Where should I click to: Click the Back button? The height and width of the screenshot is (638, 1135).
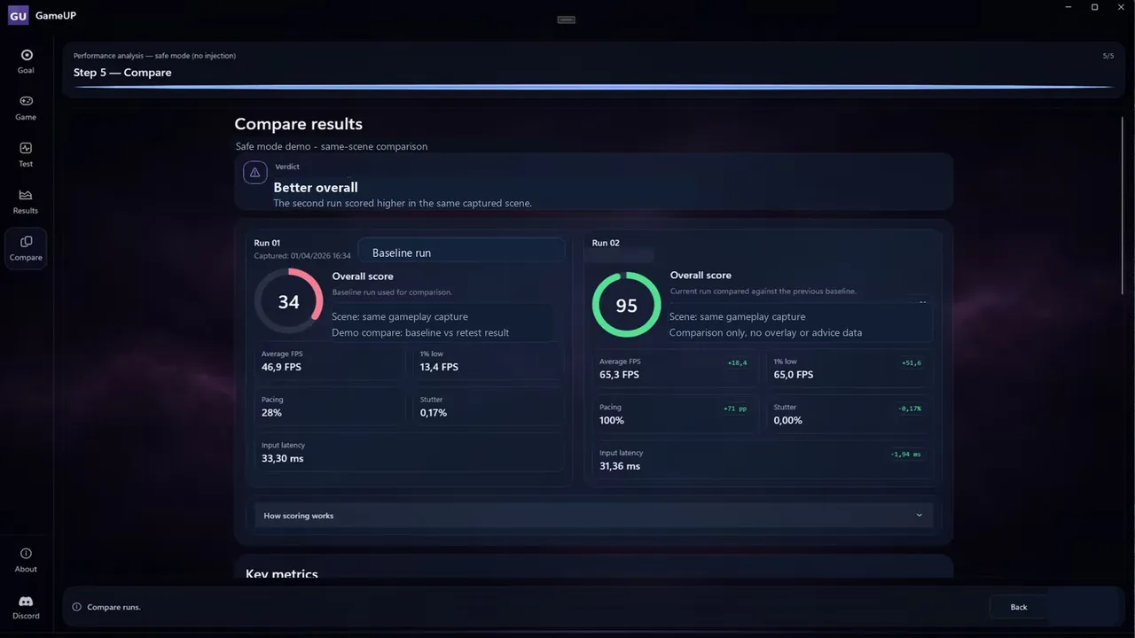coord(1018,607)
